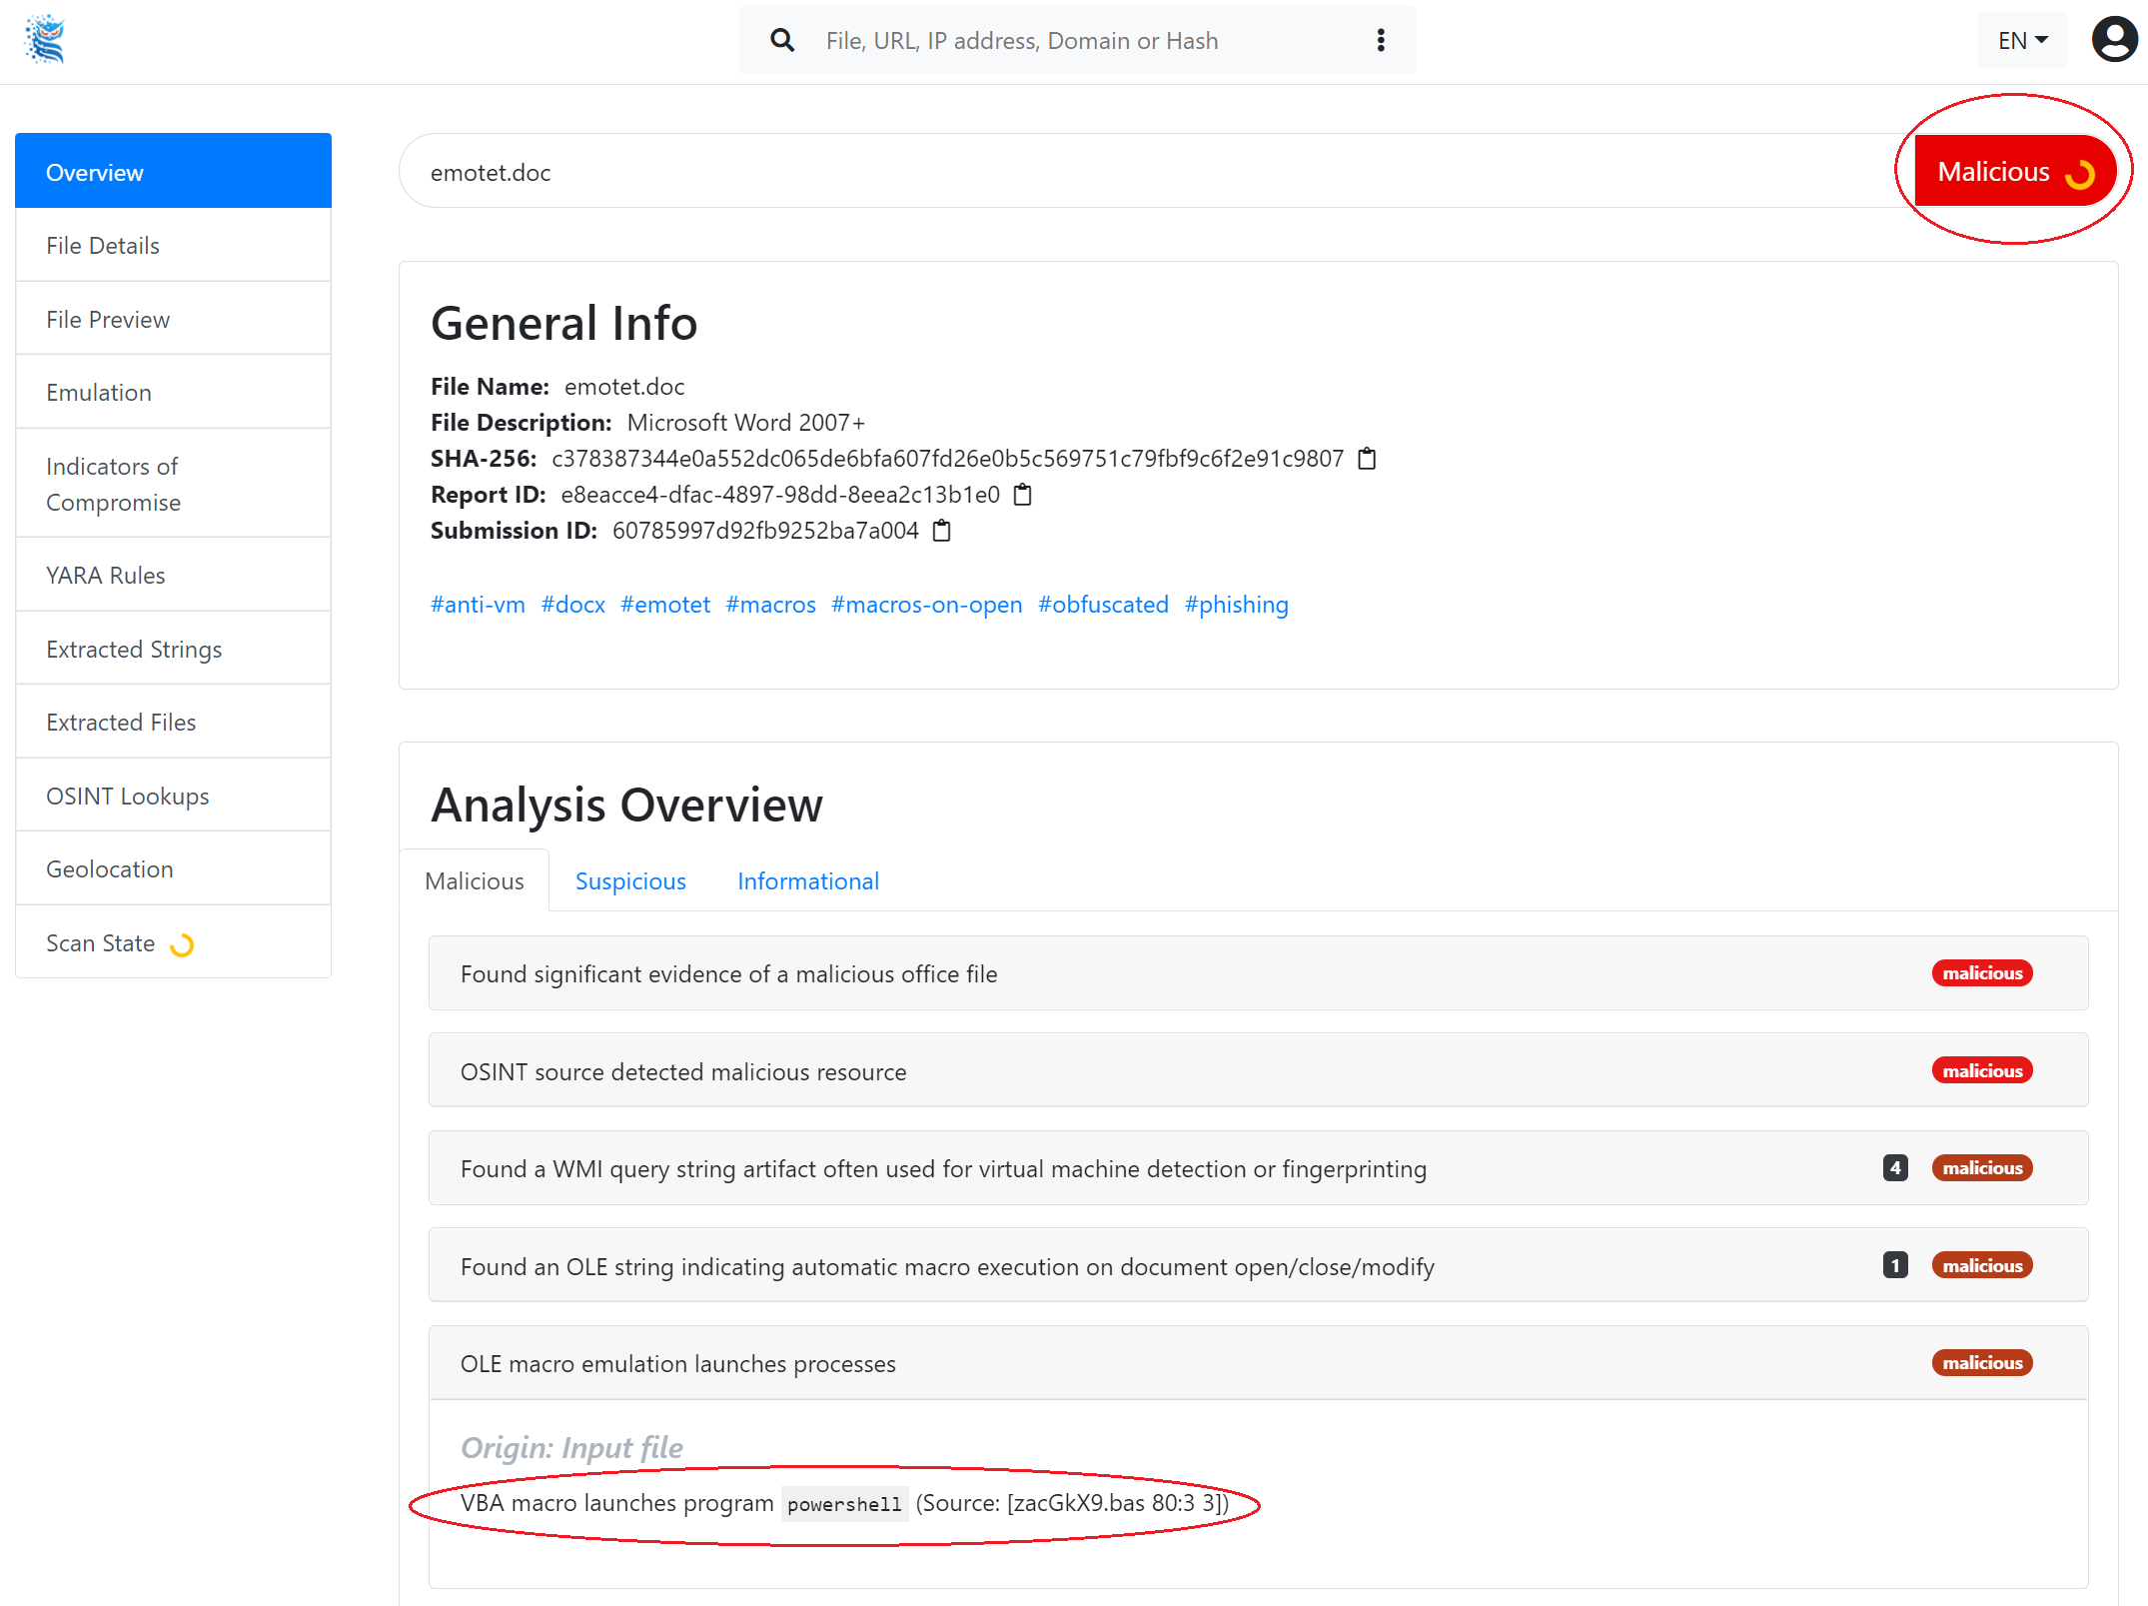The image size is (2148, 1606).
Task: Click the search magnifier icon
Action: coord(782,40)
